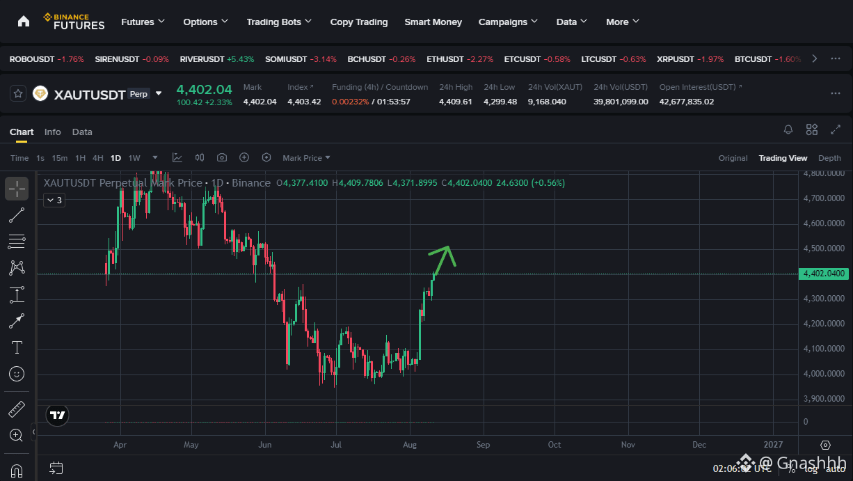853x481 pixels.
Task: Open the price alert bell icon
Action: (x=788, y=129)
